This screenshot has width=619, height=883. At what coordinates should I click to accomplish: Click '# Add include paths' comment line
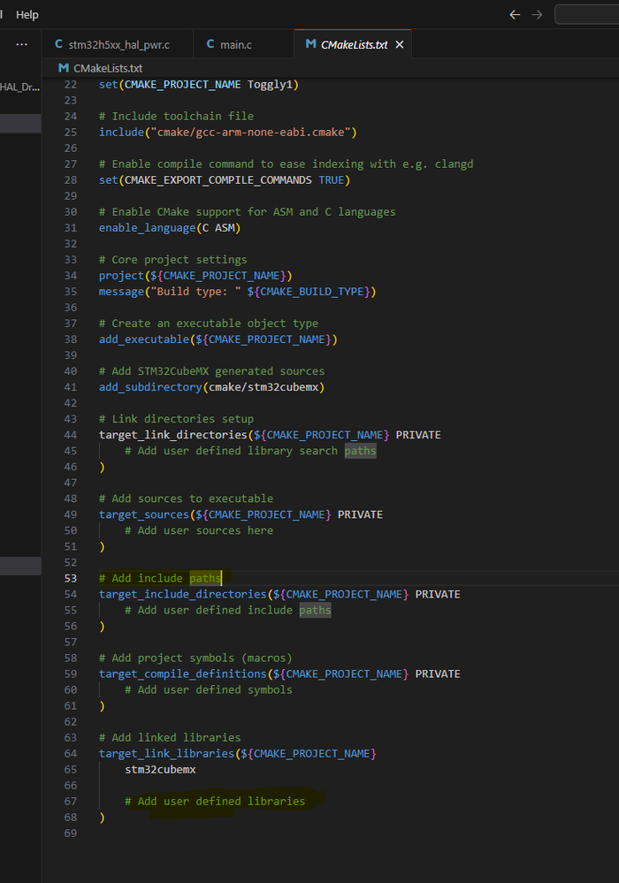coord(161,578)
